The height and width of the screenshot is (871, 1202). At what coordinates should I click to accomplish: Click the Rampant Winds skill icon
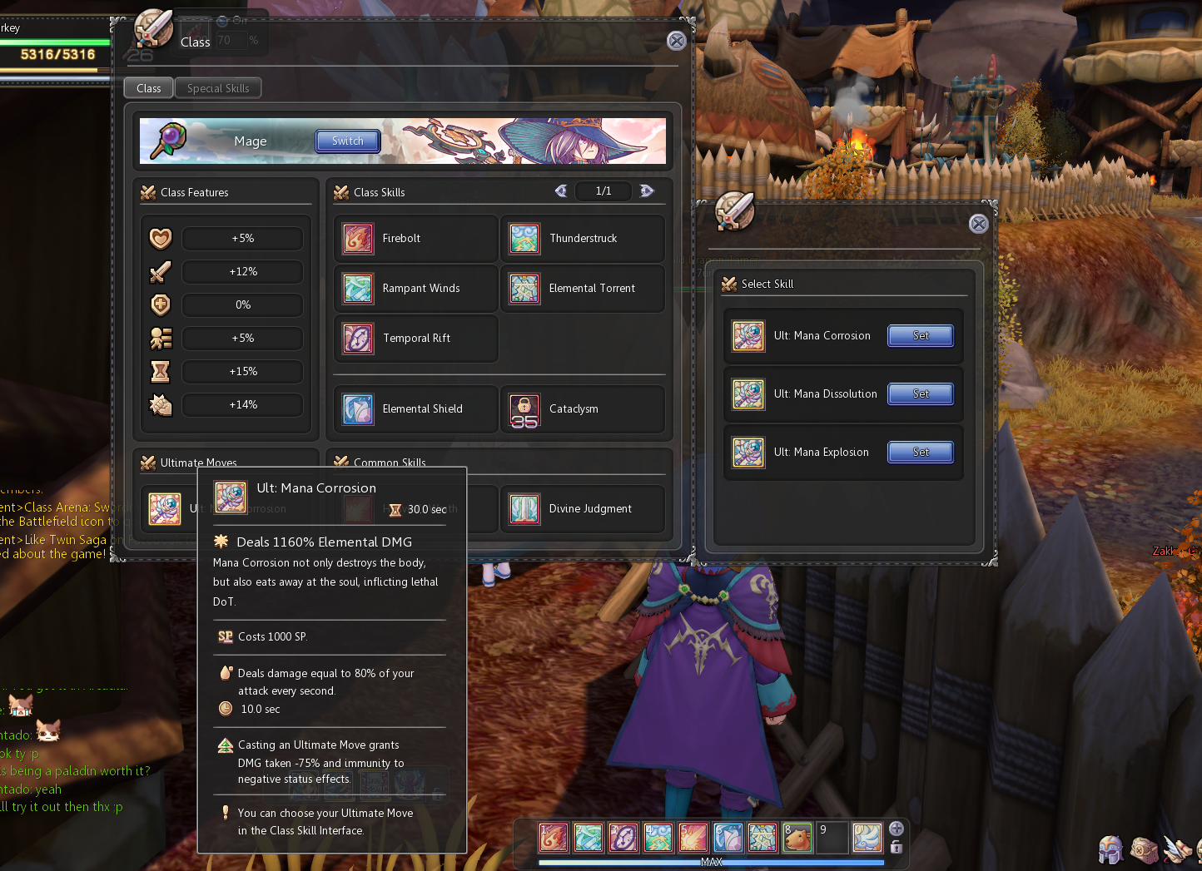[358, 289]
